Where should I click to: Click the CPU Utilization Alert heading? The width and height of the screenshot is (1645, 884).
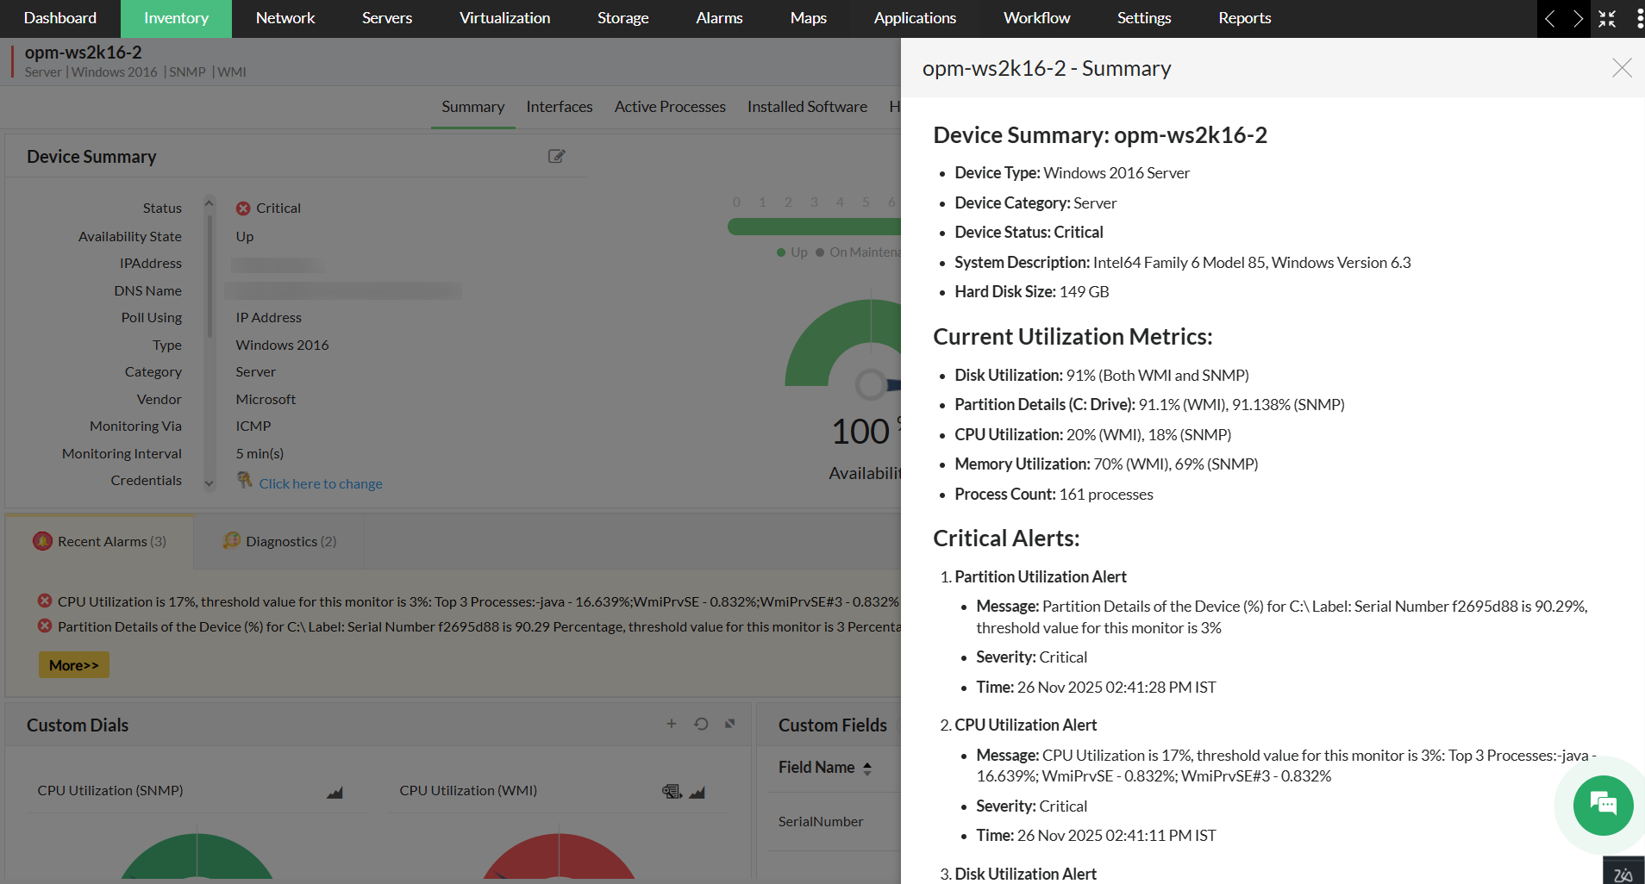coord(1025,725)
